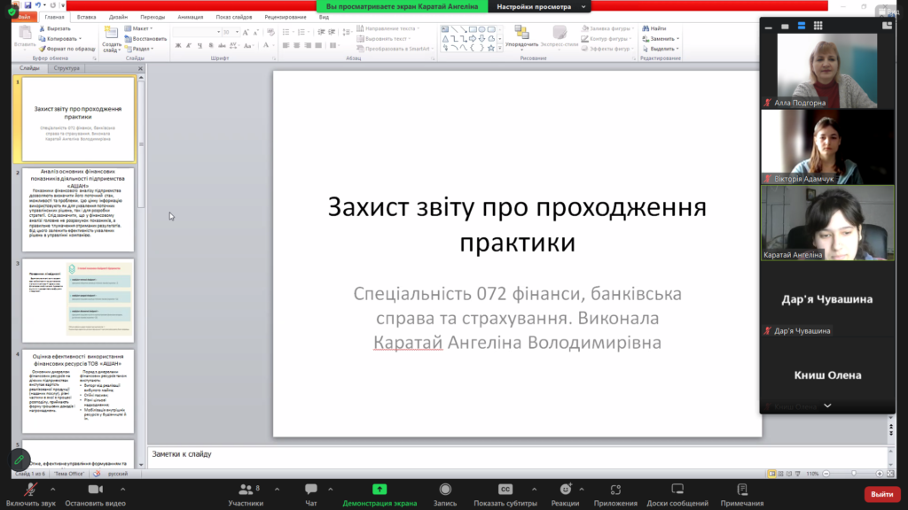
Task: Click the green annotation pencil button
Action: coord(19,460)
